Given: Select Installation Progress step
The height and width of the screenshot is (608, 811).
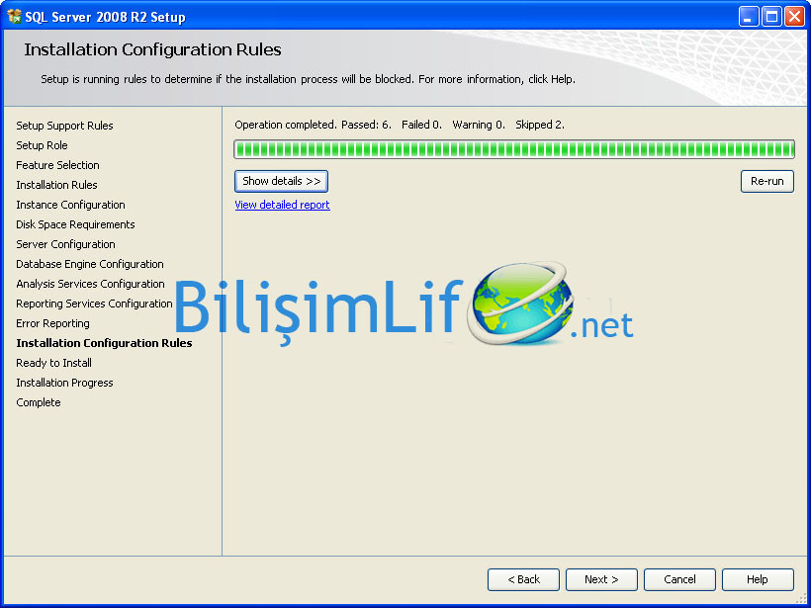Looking at the screenshot, I should (64, 383).
